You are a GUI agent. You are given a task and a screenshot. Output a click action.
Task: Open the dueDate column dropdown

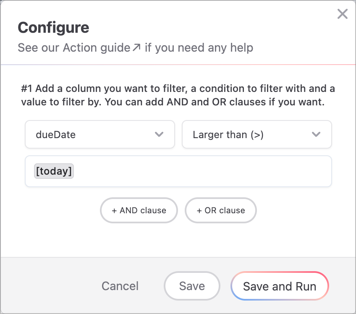[100, 134]
